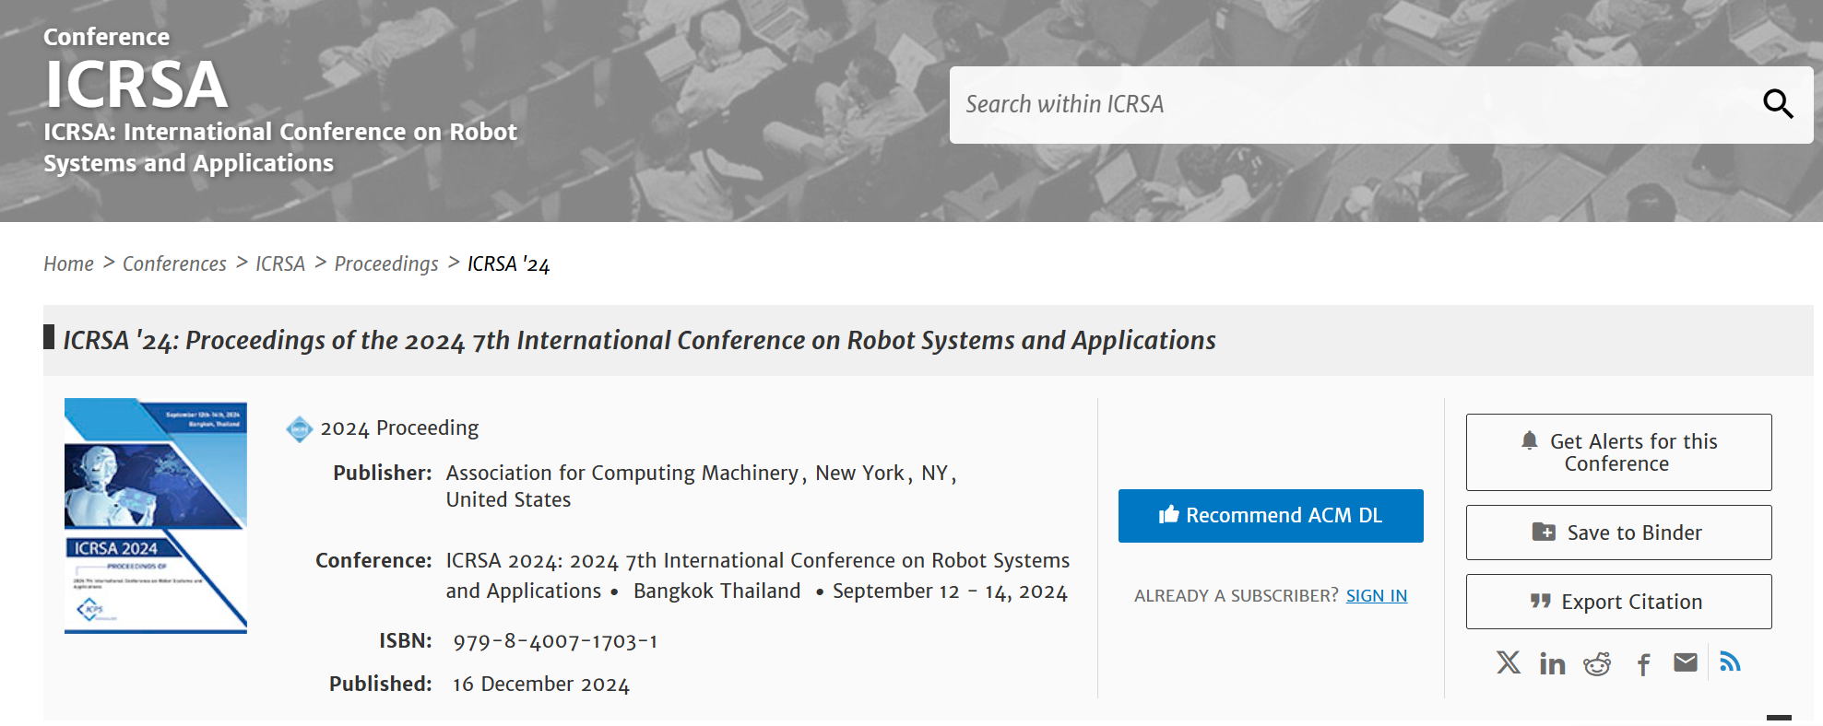Viewport: 1823px width, 726px height.
Task: Click the Search within ICRSA field
Action: 1346,104
